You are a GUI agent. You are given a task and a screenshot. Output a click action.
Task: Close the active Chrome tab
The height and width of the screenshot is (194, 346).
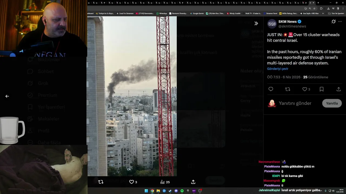click(314, 3)
